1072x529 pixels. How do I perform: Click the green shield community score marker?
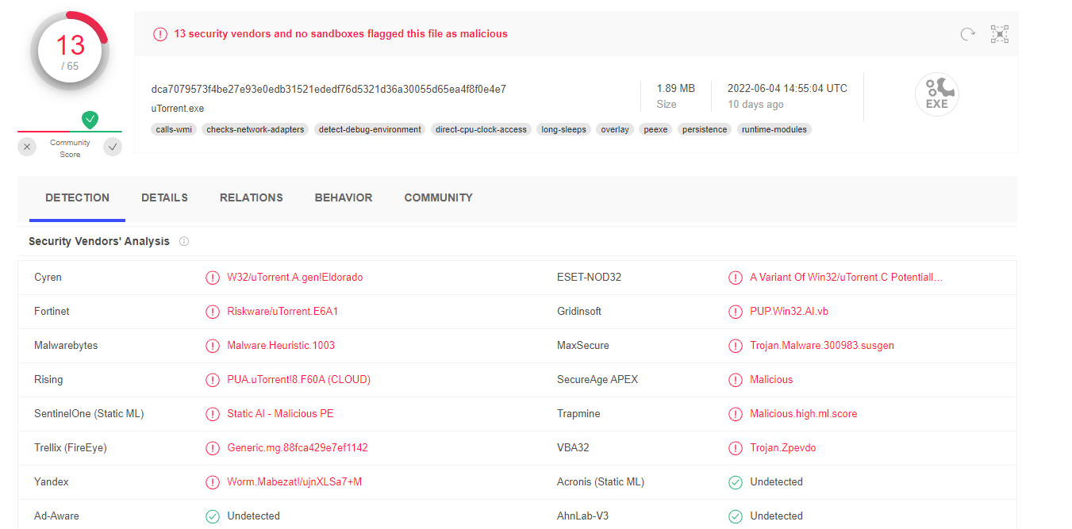coord(90,120)
